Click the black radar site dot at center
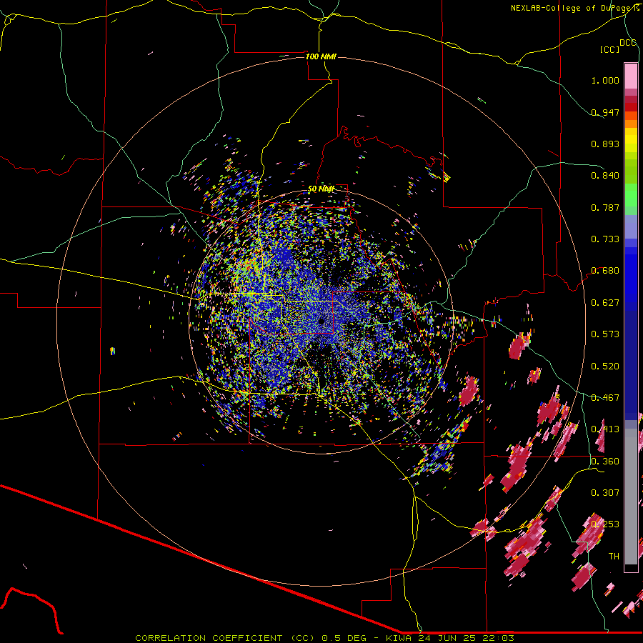This screenshot has height=643, width=643. [322, 322]
